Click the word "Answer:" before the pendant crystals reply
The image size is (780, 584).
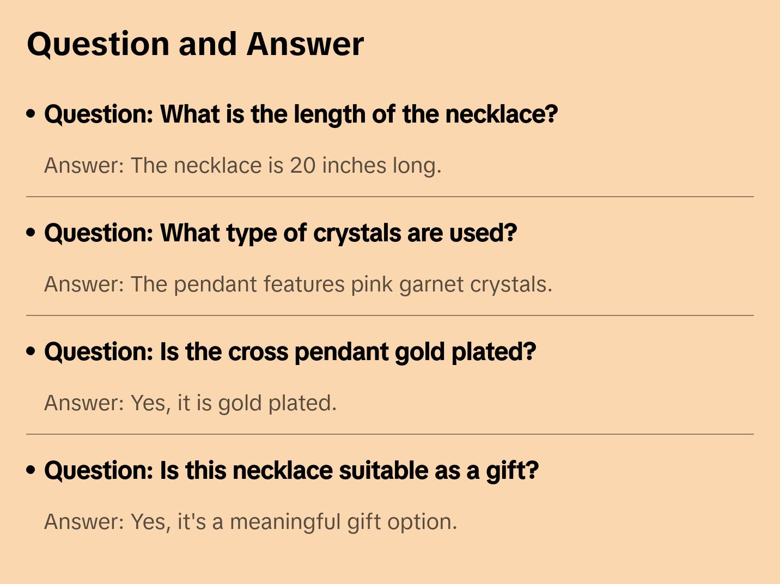[84, 284]
